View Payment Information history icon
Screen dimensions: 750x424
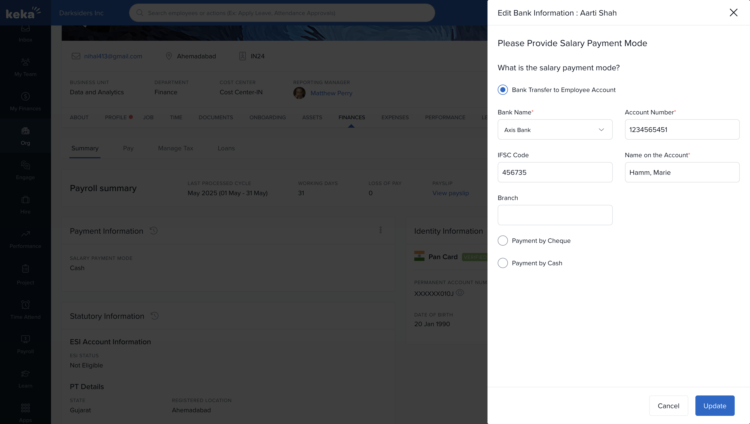[154, 231]
